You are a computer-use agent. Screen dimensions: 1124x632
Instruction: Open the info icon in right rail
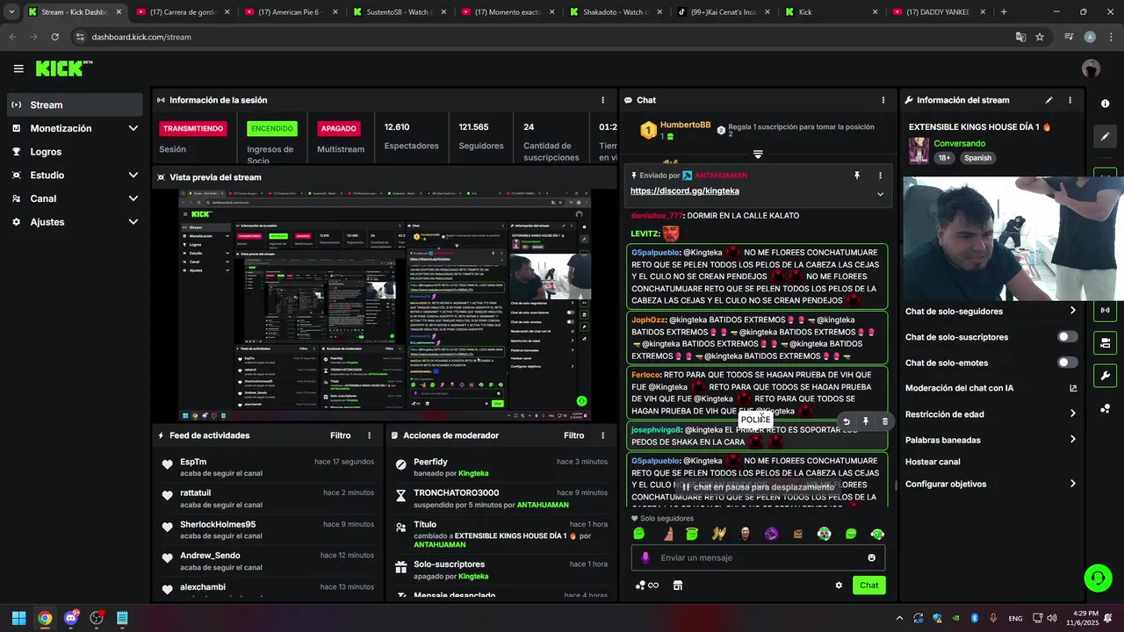pyautogui.click(x=1105, y=104)
